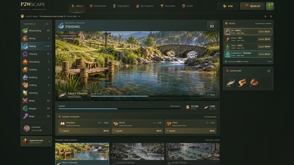Image resolution: width=294 pixels, height=165 pixels.
Task: Click the Yield upgrade basket icon
Action: [169, 124]
